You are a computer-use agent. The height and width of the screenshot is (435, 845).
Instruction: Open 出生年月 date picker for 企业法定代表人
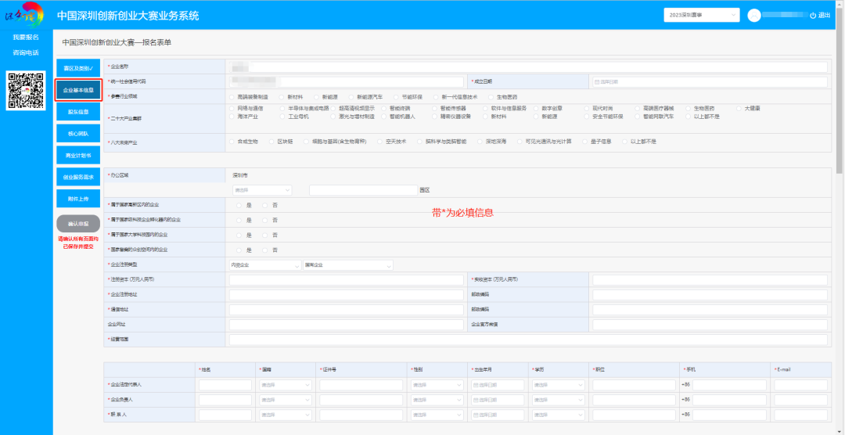[x=498, y=386]
